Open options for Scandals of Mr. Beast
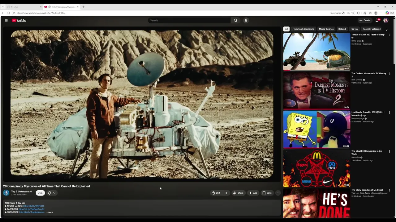 (x=389, y=191)
